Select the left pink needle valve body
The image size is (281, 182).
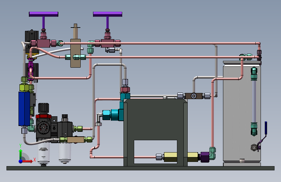tap(43, 43)
